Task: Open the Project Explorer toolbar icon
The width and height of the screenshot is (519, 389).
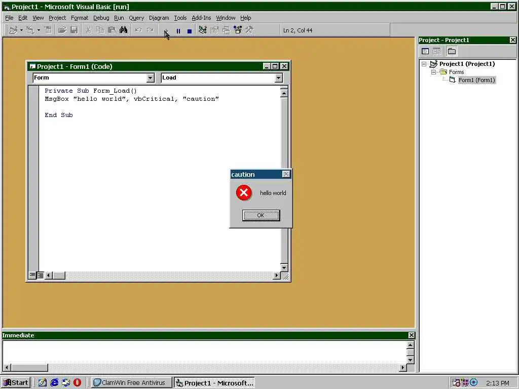Action: (203, 30)
